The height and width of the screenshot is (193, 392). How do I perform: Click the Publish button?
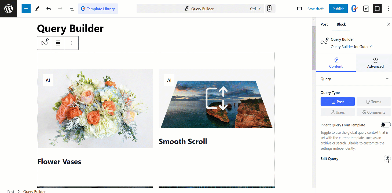click(x=338, y=9)
